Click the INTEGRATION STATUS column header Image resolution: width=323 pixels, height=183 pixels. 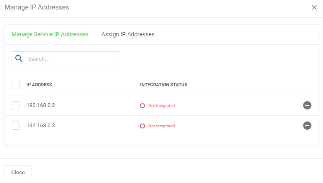[x=164, y=85]
